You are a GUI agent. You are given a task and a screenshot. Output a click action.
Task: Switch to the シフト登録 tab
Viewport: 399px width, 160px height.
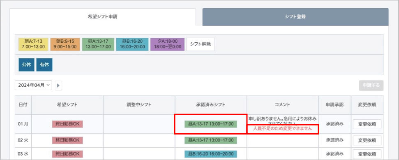coord(295,17)
